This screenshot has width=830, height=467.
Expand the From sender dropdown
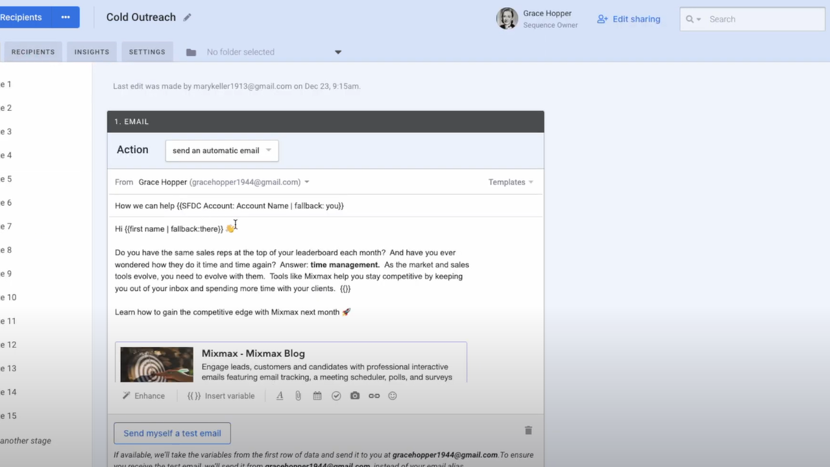click(307, 182)
